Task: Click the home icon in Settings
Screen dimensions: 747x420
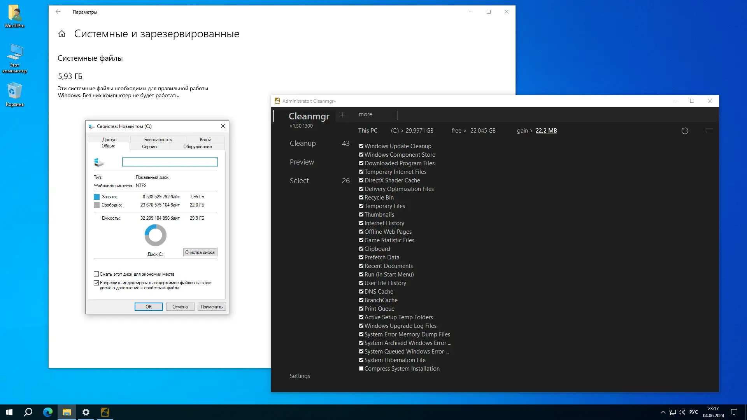Action: point(62,34)
